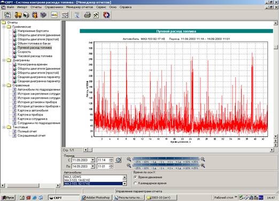
Task: Click zoom-in magnifier right of lower period slider
Action: coord(203,166)
